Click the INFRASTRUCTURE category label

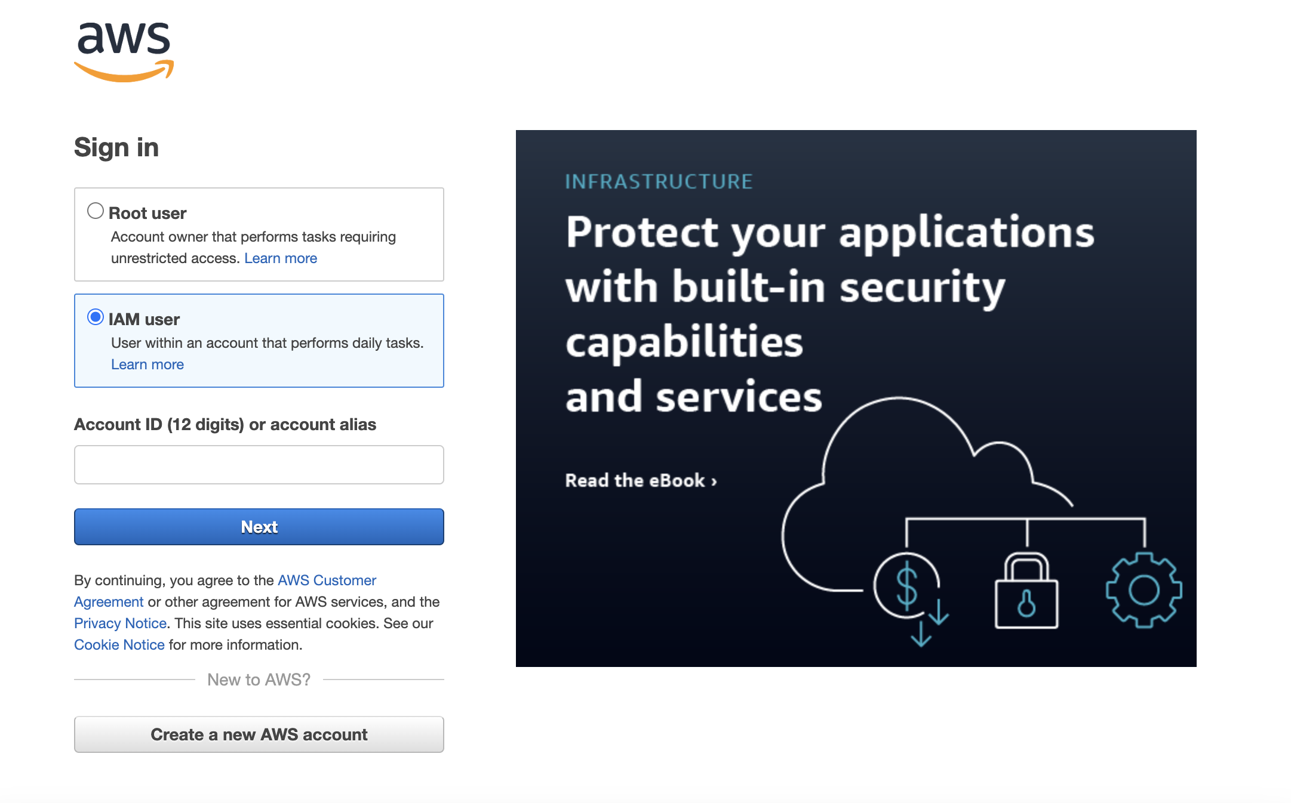[x=659, y=181]
